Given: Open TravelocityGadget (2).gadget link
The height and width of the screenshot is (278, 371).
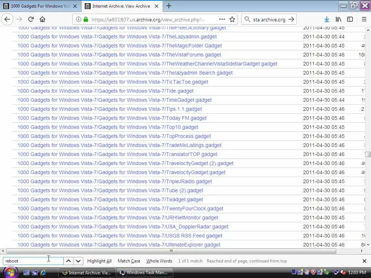Looking at the screenshot, I should [x=125, y=163].
